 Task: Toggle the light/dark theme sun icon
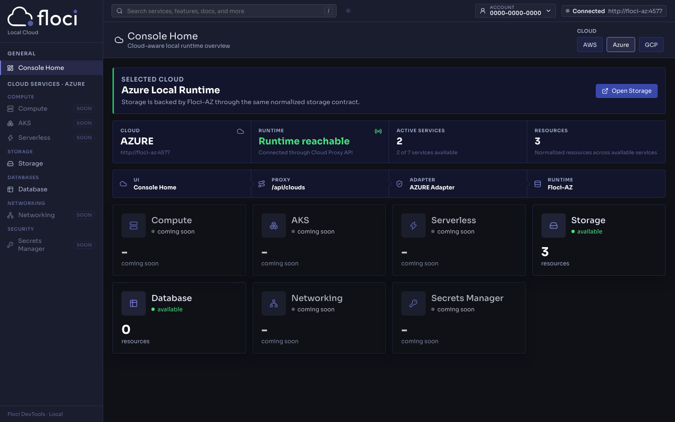348,11
